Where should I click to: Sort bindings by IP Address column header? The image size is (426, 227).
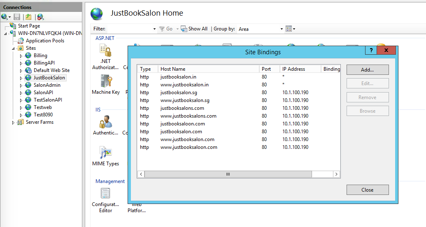click(x=300, y=69)
